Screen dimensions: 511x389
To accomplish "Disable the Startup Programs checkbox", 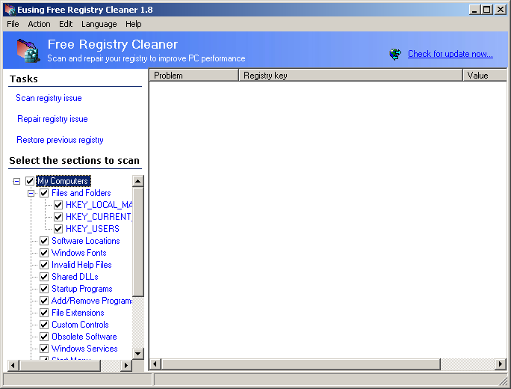I will [44, 289].
